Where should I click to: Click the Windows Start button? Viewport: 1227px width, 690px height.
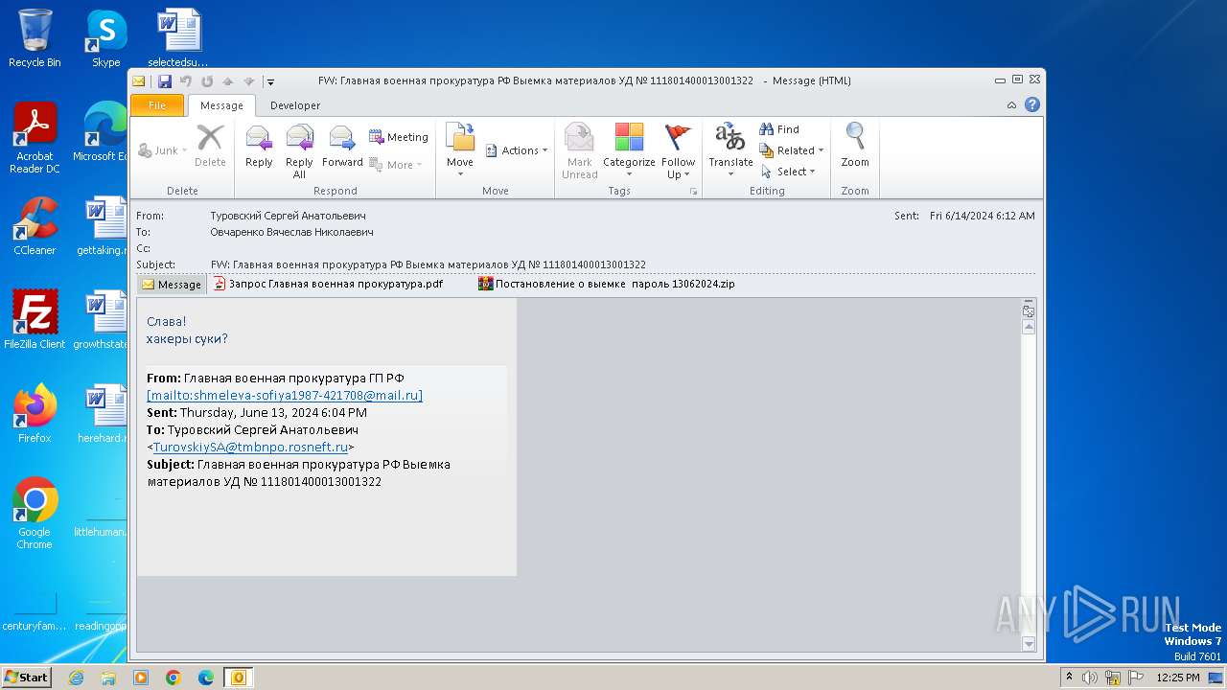click(27, 677)
